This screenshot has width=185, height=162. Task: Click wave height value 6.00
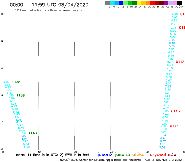coord(171,49)
